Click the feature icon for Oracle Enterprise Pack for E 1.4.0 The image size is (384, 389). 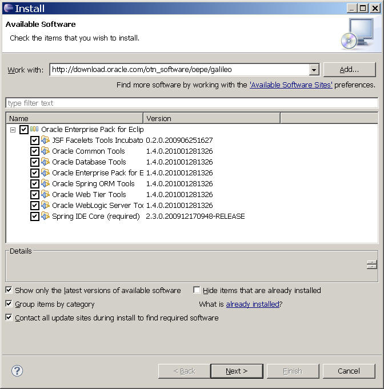(x=45, y=173)
